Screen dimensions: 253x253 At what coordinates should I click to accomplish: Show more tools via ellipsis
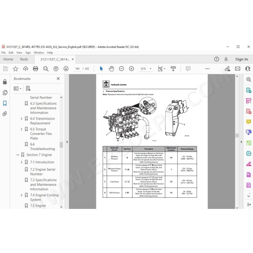coord(207,69)
